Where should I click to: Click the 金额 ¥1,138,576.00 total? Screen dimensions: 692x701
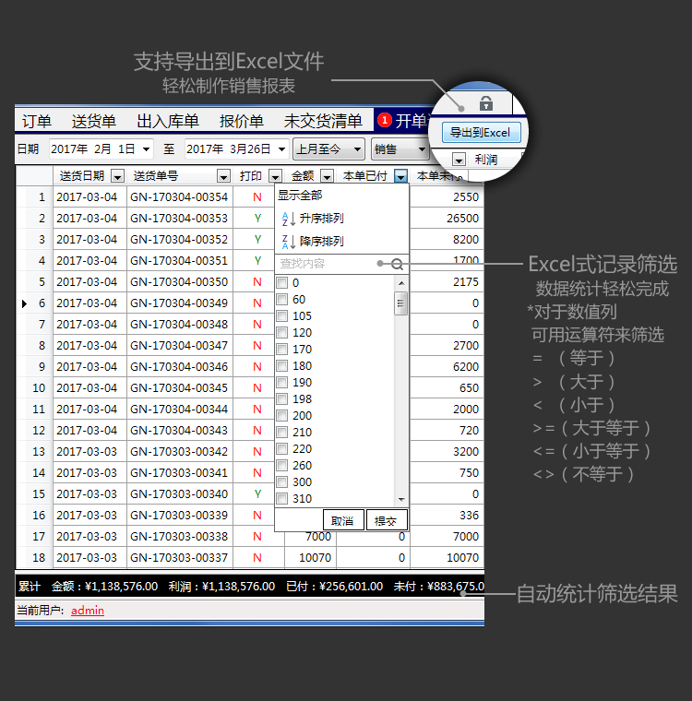coord(104,587)
